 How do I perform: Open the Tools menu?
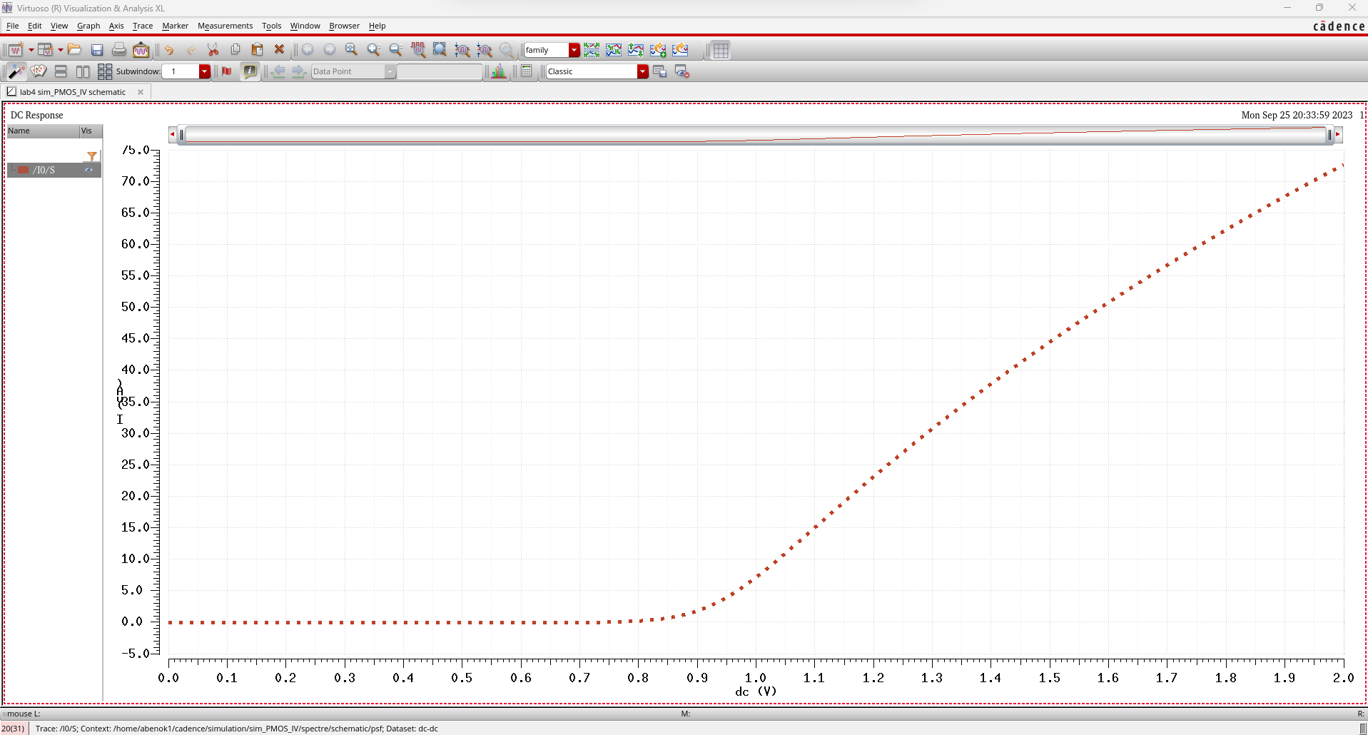pyautogui.click(x=271, y=26)
